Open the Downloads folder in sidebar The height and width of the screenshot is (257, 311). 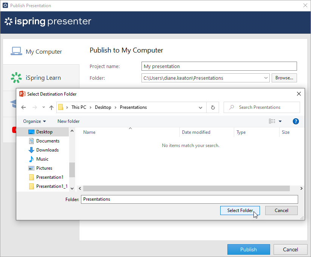tap(47, 150)
